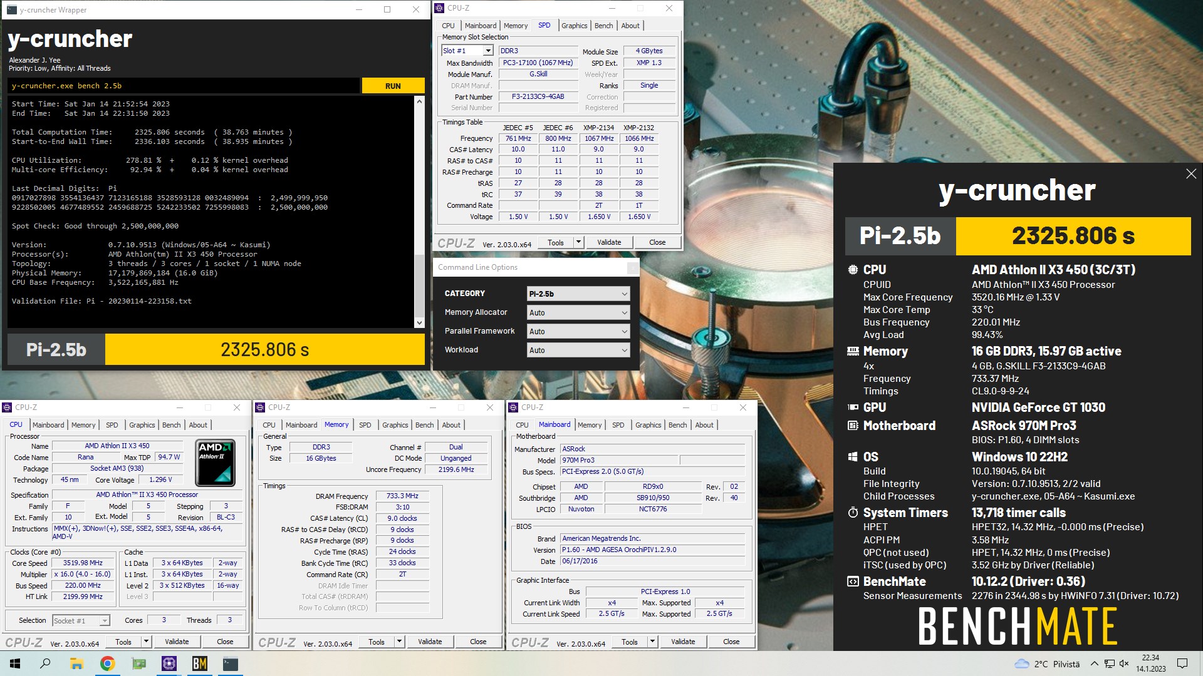Click the DRAM Frequency 733.3 MHz value
1203x676 pixels.
402,496
